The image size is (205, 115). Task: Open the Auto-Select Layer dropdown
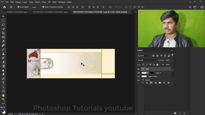(x=36, y=7)
